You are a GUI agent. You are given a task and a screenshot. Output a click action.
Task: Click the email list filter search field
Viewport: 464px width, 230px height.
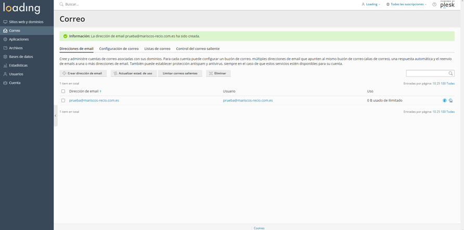(x=427, y=73)
